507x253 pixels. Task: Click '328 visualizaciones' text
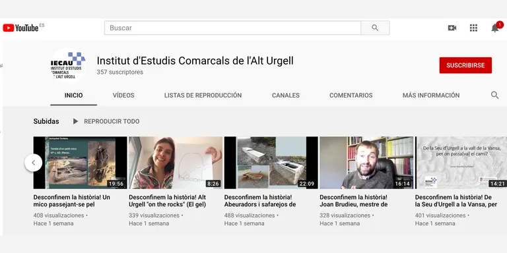pos(345,215)
